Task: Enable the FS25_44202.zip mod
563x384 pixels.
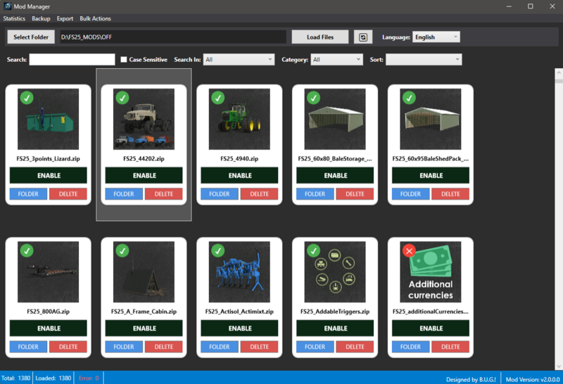Action: [x=144, y=176]
